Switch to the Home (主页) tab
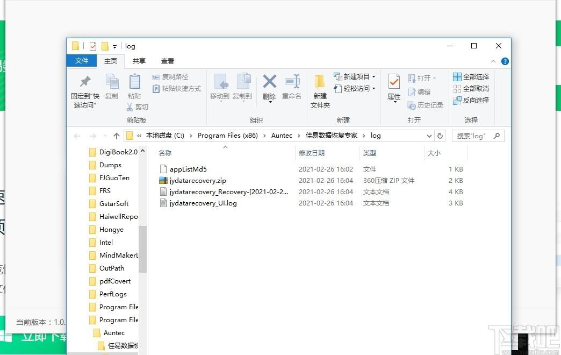 click(111, 61)
